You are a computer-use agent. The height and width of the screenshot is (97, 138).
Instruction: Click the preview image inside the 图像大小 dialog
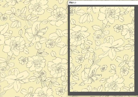pyautogui.click(x=102, y=49)
